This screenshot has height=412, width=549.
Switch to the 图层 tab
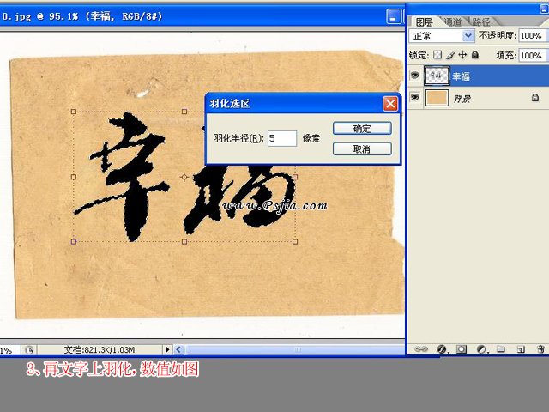[424, 22]
